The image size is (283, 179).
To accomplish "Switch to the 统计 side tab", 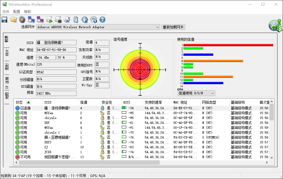I will pyautogui.click(x=7, y=53).
